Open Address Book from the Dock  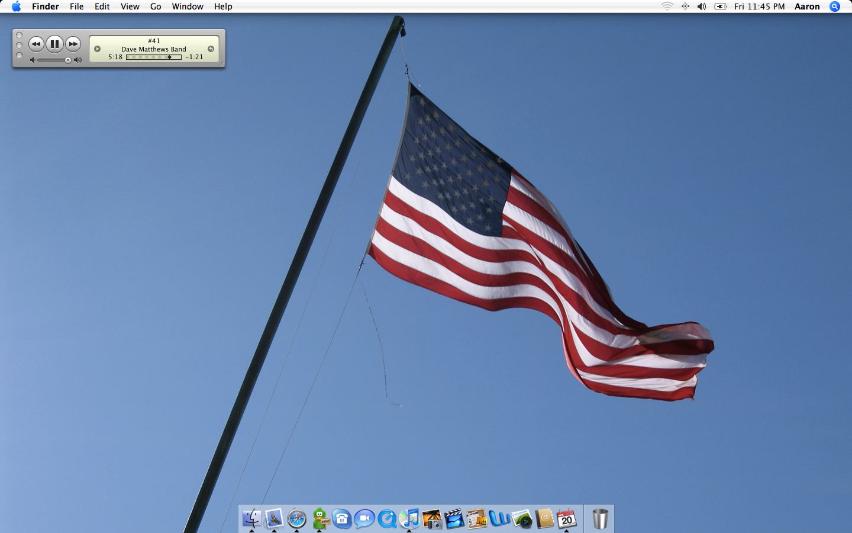[x=544, y=519]
